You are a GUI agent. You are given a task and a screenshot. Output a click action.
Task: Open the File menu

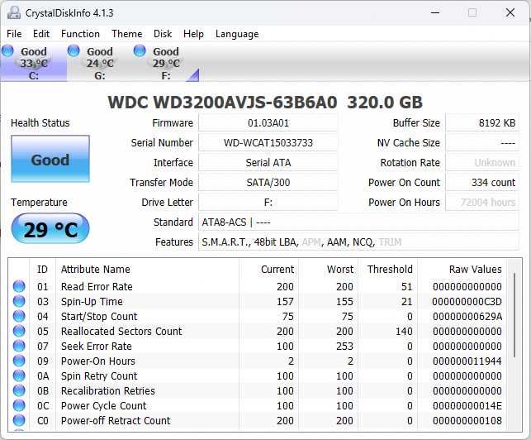coord(14,34)
